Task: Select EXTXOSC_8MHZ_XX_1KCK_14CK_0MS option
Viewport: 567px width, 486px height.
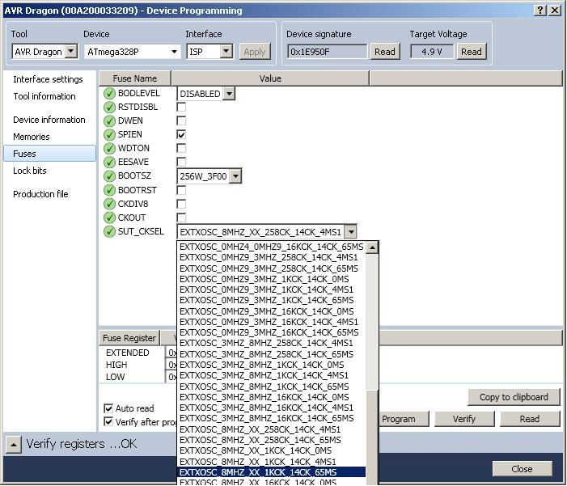Action: click(x=271, y=450)
